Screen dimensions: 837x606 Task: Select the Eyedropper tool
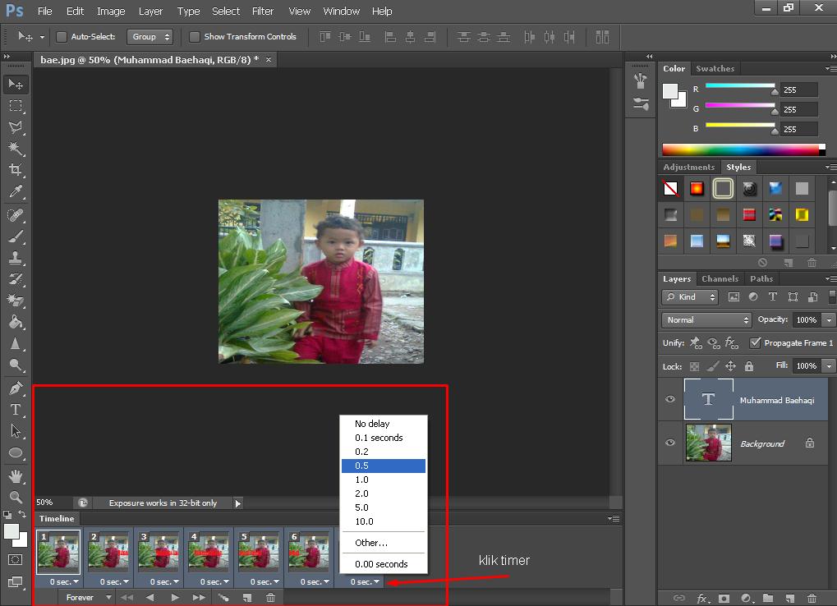click(x=15, y=191)
